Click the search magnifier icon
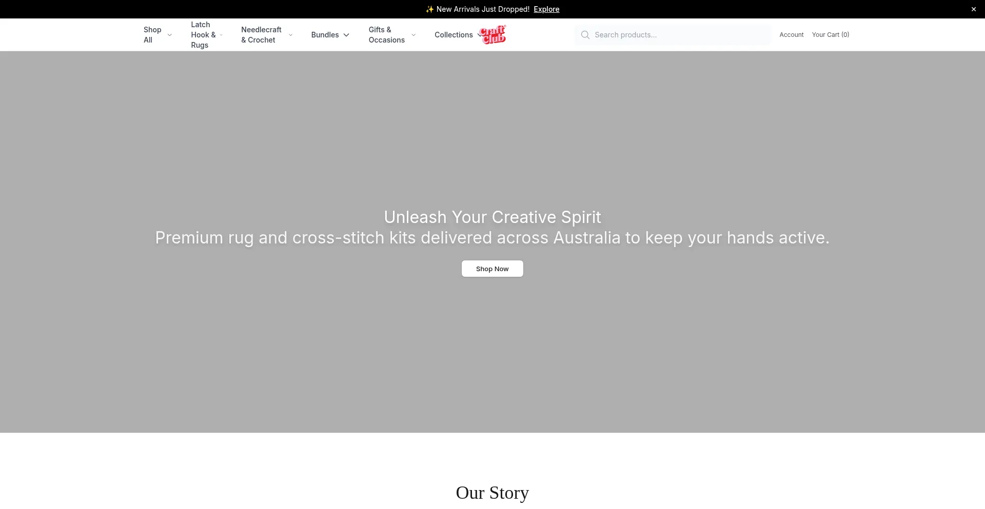The height and width of the screenshot is (509, 985). (x=585, y=35)
